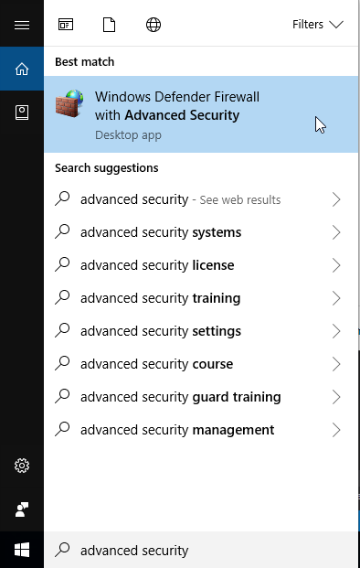Image resolution: width=360 pixels, height=568 pixels.
Task: Expand the Filters dropdown
Action: (317, 25)
